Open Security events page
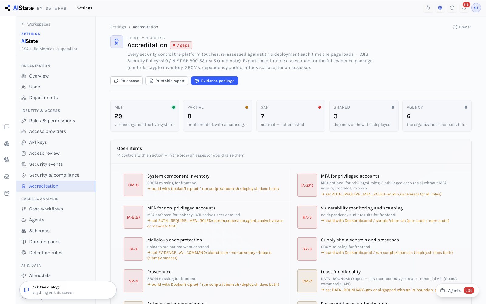 56,164
